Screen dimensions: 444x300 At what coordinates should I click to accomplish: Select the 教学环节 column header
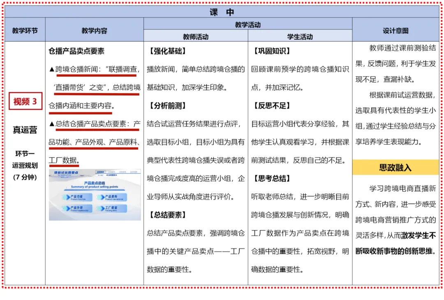[25, 30]
